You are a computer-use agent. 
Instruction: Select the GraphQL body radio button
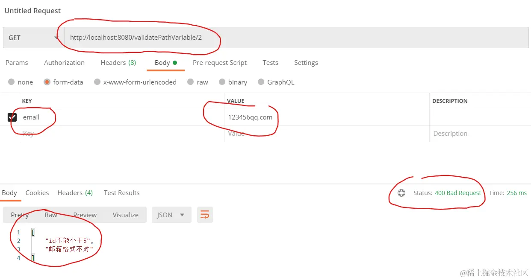[261, 82]
